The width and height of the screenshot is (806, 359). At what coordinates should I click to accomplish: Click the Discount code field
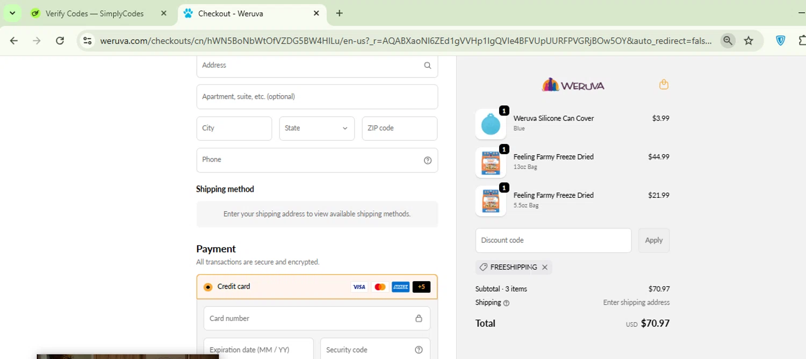coord(553,240)
